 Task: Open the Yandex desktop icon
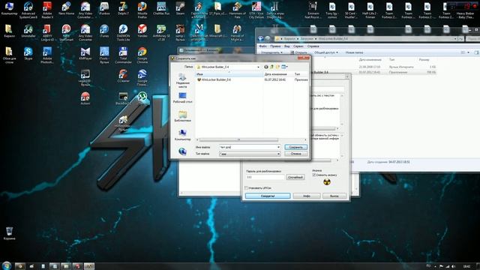[x=142, y=31]
